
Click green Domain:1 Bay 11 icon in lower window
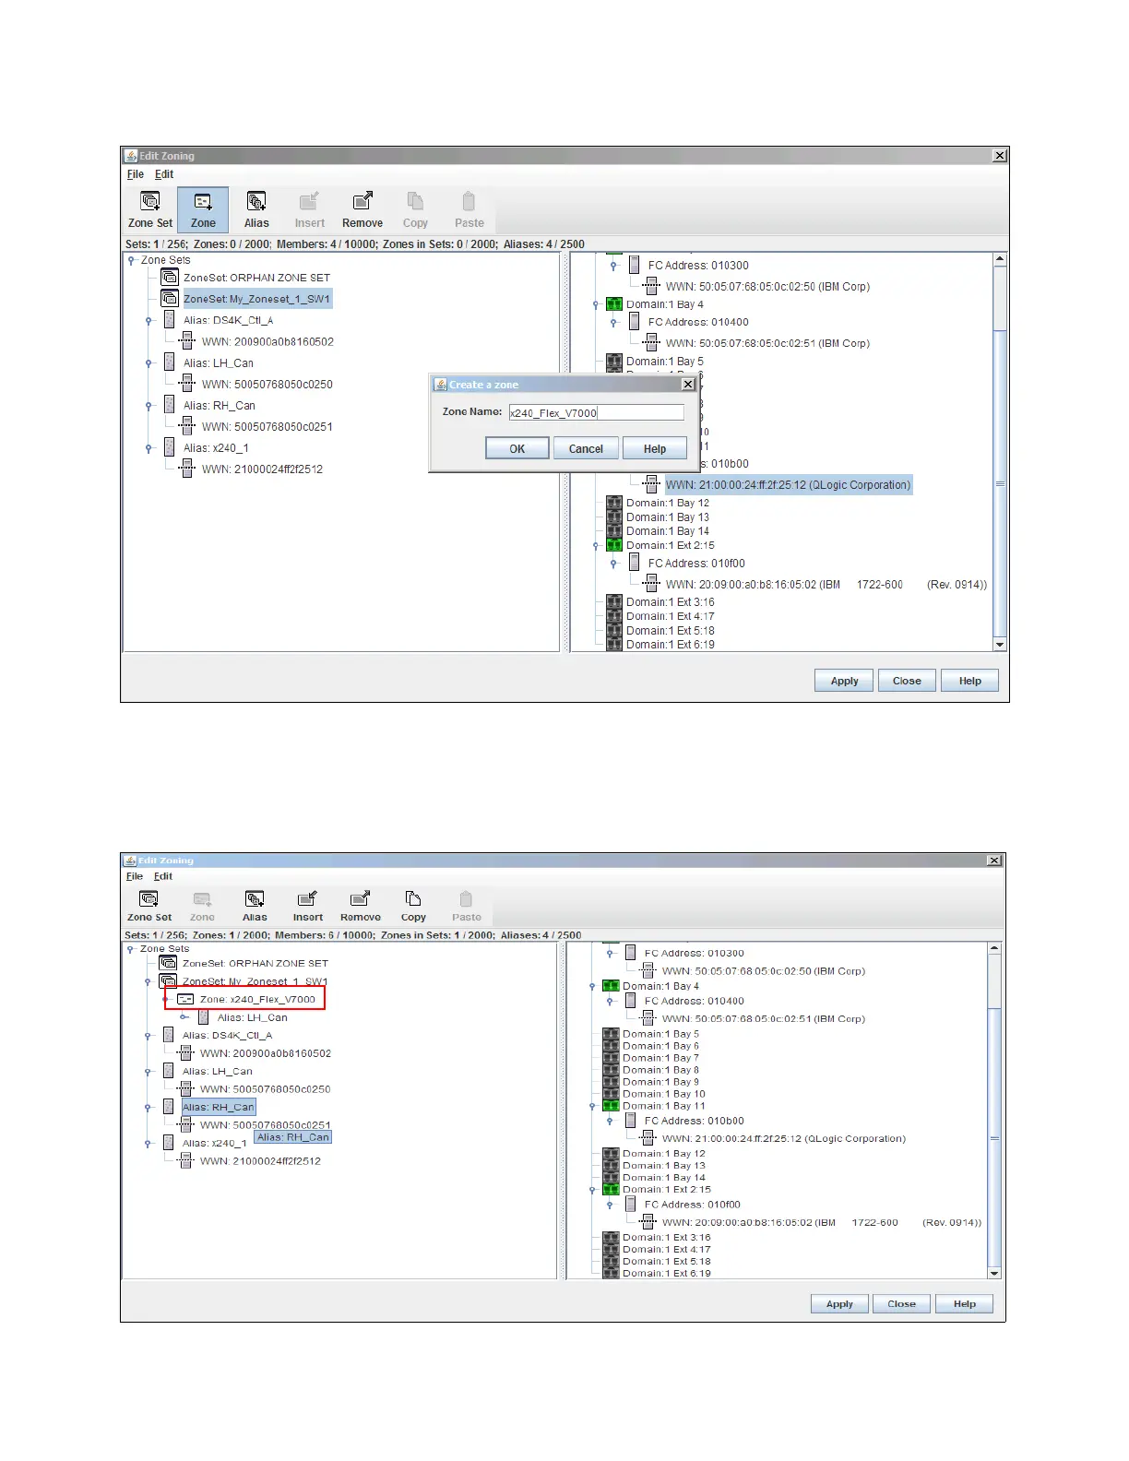click(611, 1105)
